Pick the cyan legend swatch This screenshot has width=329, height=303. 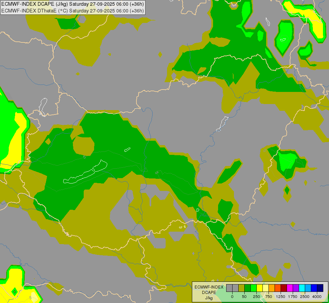[x=302, y=288]
